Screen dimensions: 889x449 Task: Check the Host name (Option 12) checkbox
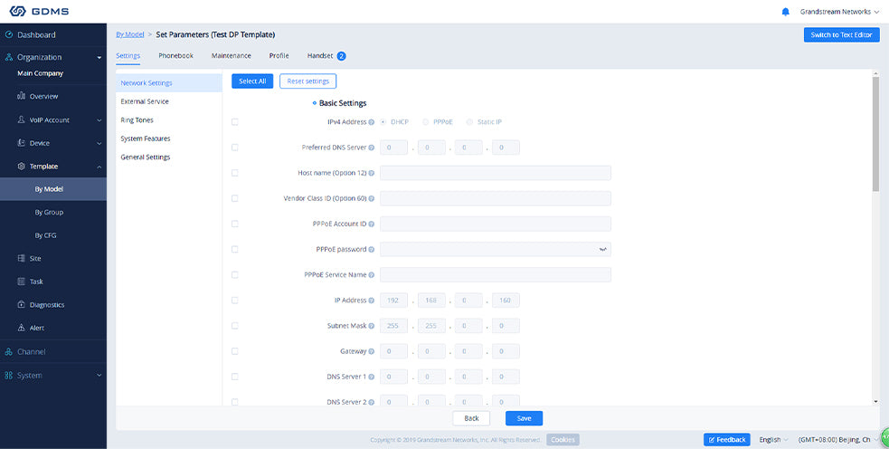pyautogui.click(x=235, y=173)
